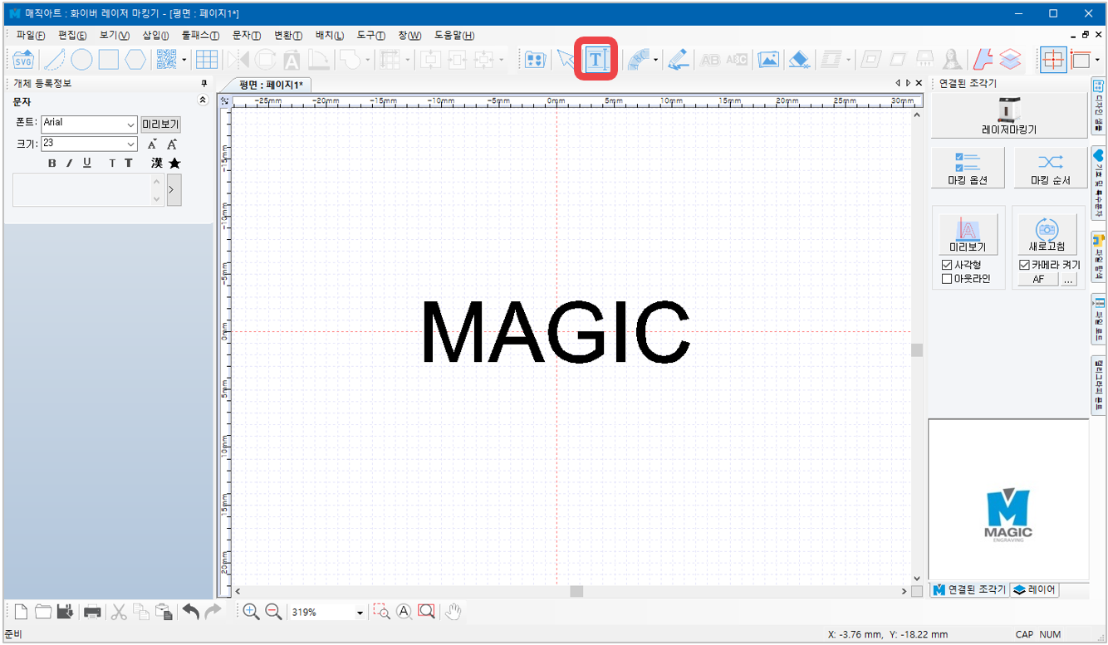Open the 파일 menu
Image resolution: width=1108 pixels, height=645 pixels.
point(31,35)
